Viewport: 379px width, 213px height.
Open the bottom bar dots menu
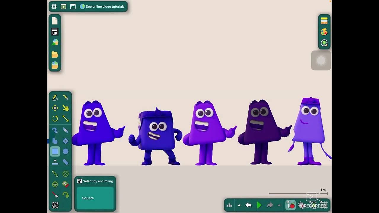(229, 205)
